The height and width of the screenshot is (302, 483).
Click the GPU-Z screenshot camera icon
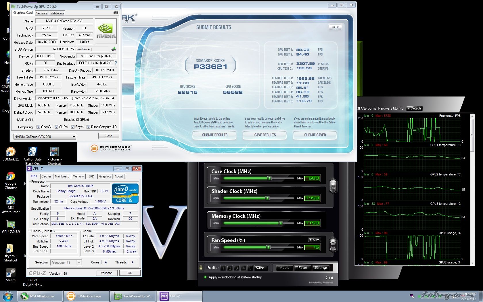point(116,13)
